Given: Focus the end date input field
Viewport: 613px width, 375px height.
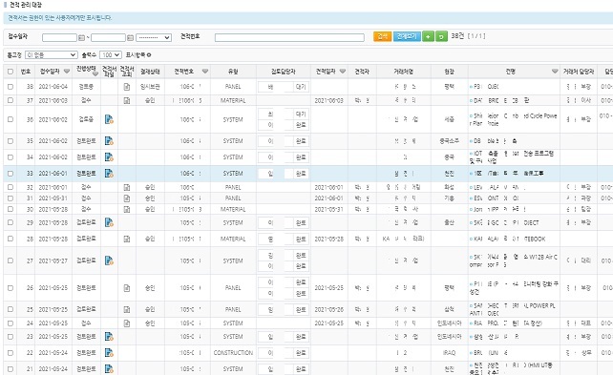Looking at the screenshot, I should tap(108, 37).
